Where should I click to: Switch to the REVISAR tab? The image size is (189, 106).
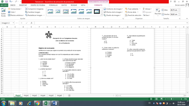(x=74, y=5)
